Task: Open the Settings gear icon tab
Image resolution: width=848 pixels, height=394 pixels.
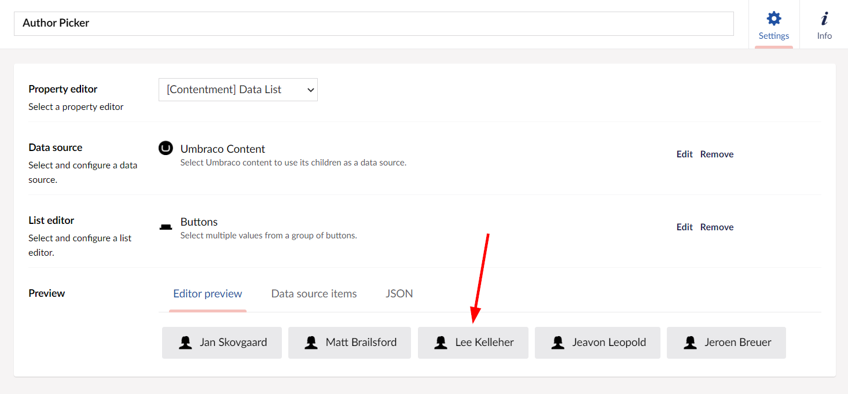Action: 774,19
